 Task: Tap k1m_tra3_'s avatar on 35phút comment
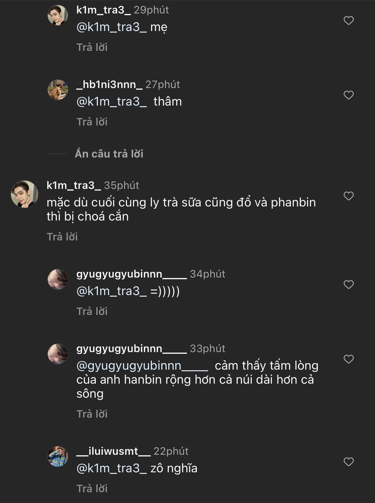coord(25,194)
